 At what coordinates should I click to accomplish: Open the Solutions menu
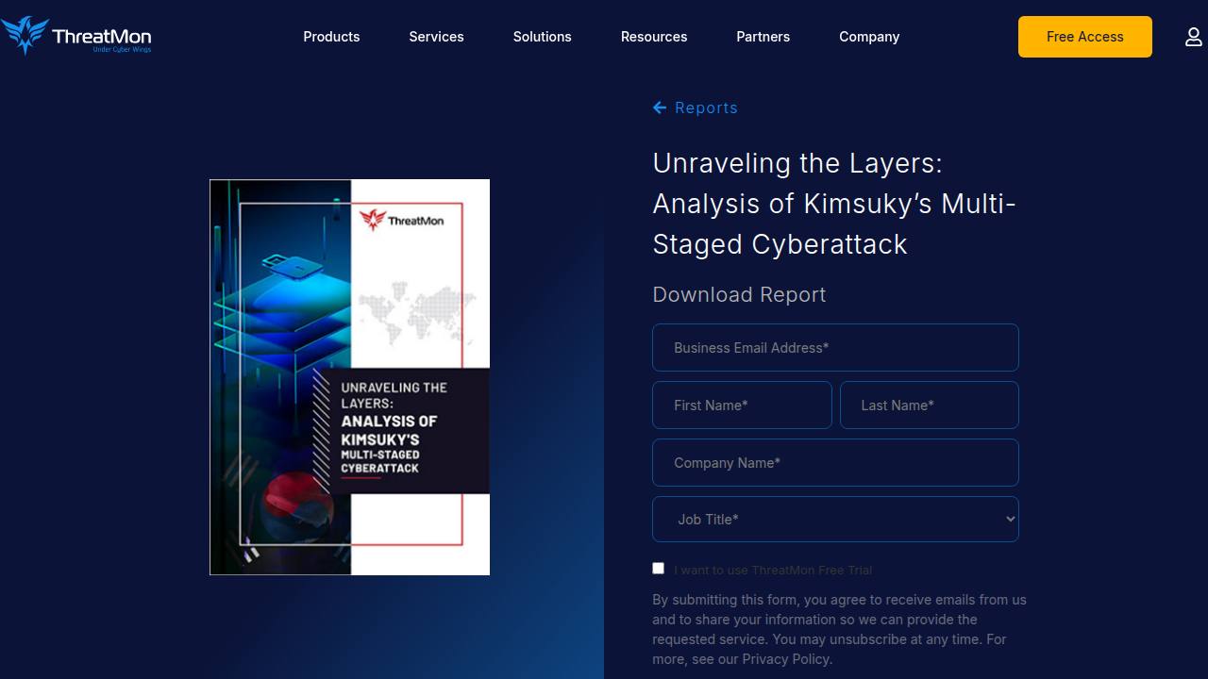542,37
